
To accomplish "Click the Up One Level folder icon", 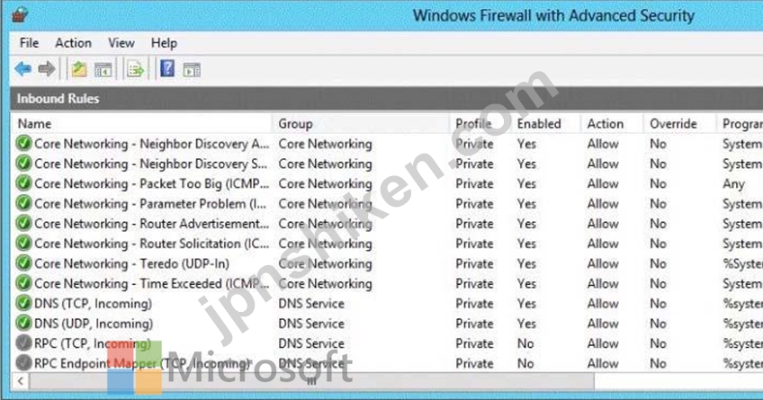I will tap(79, 69).
